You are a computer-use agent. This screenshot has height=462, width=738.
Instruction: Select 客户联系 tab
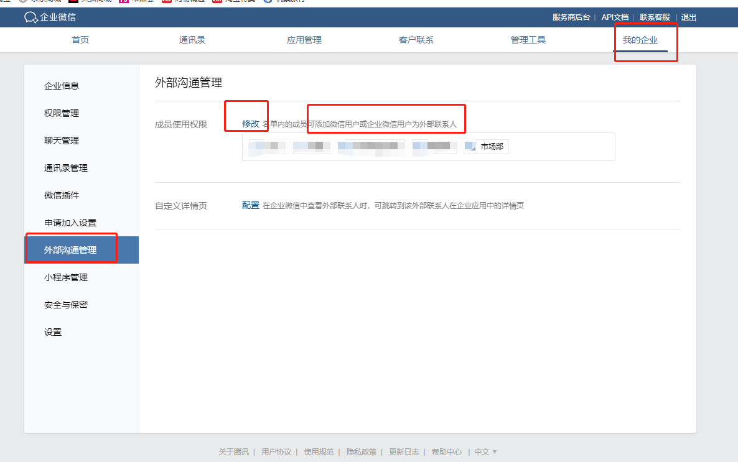[x=416, y=40]
